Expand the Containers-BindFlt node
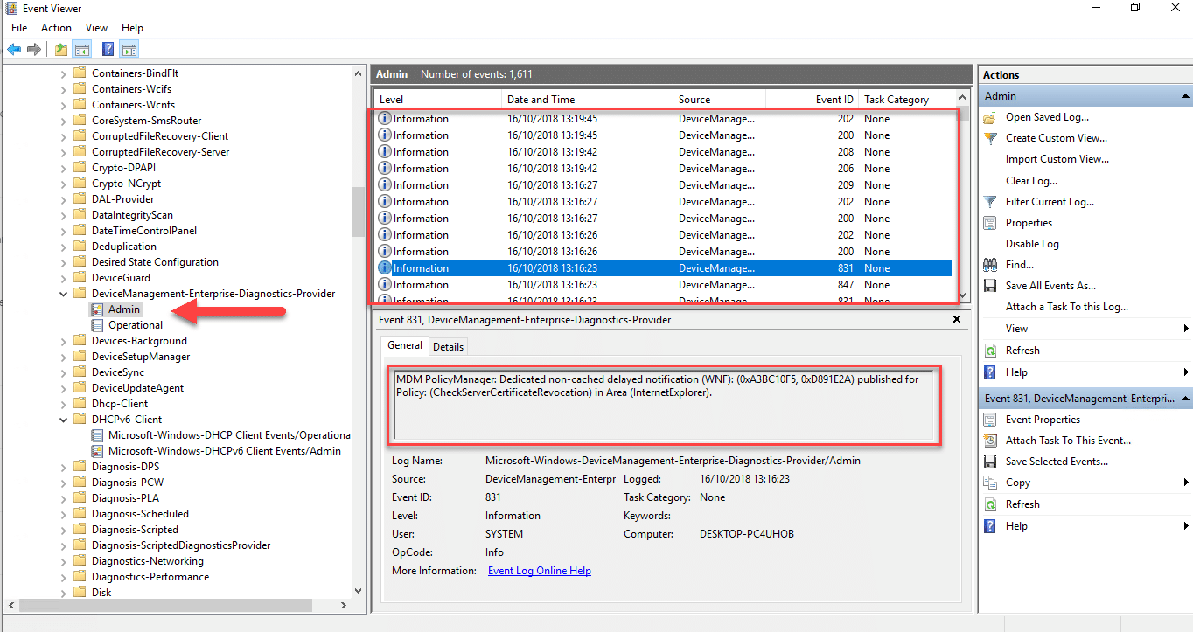This screenshot has height=632, width=1193. point(63,73)
